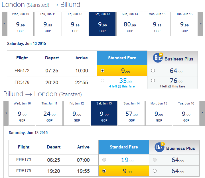Show earlier dates for Billund to London
Viewport: 205px width, 178px height.
tap(6, 113)
